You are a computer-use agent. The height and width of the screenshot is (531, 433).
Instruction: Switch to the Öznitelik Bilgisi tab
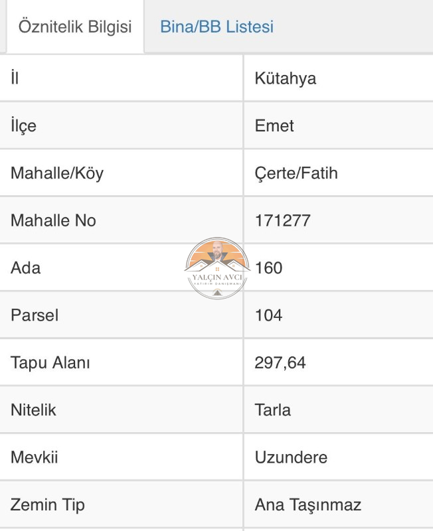click(75, 27)
